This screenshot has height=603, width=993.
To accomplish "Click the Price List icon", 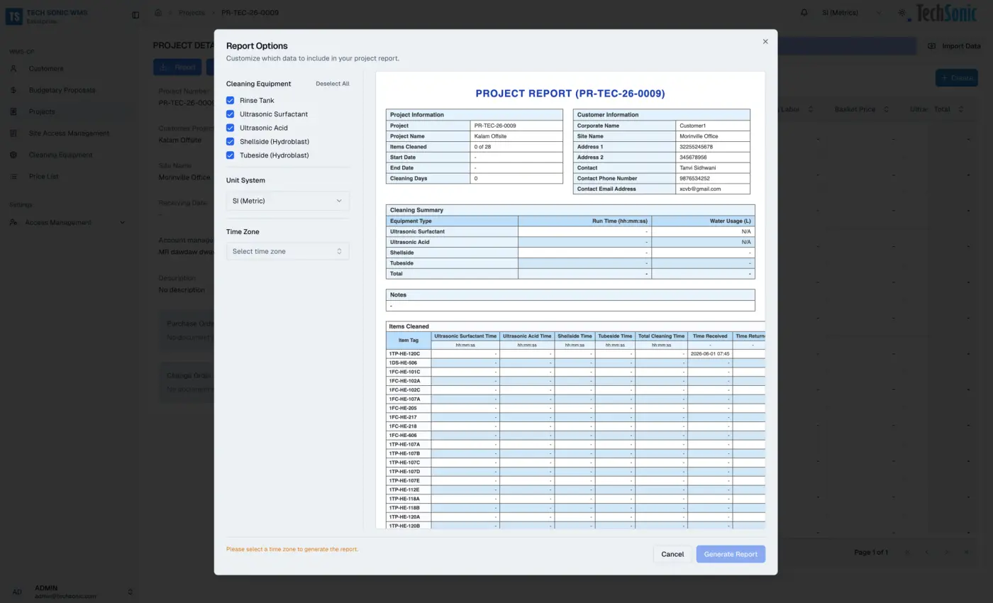I will [13, 176].
